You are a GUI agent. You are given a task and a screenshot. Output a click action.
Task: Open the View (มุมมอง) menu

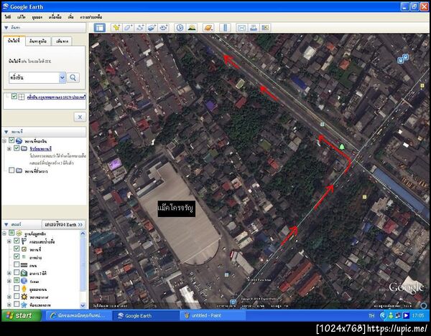tap(37, 17)
